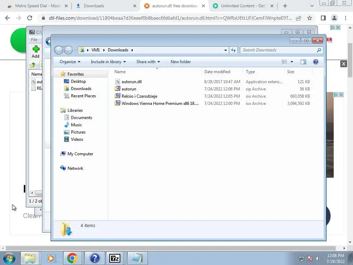353x265 pixels.
Task: Click 7-Zip up-folder arrow icon
Action: 33,65
